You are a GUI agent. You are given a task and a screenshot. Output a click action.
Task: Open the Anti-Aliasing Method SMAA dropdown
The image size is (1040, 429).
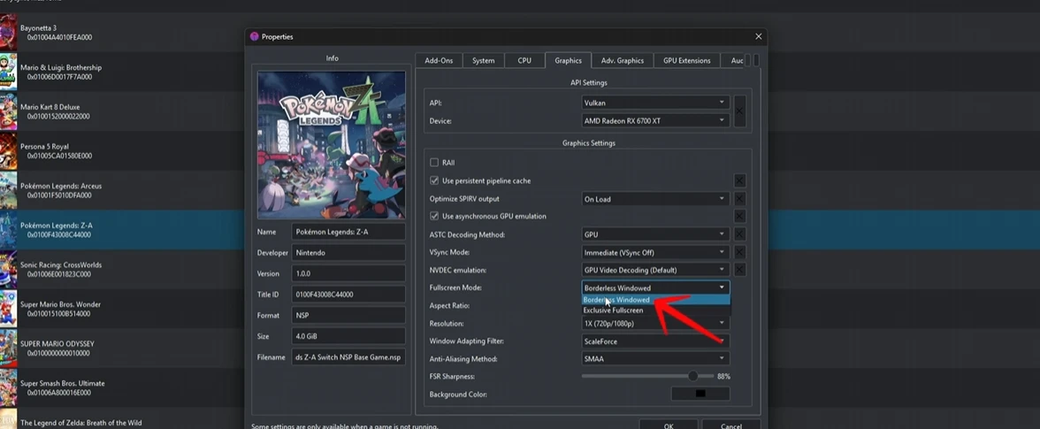pos(654,359)
